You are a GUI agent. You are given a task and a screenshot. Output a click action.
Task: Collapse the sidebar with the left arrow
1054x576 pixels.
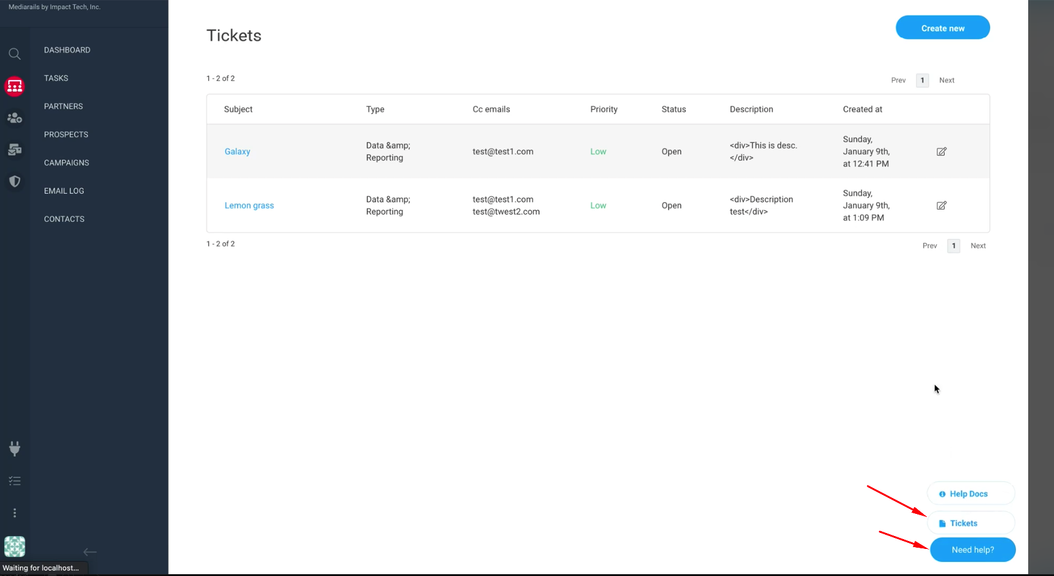[90, 552]
